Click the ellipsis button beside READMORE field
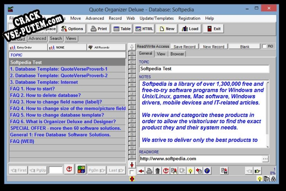Image resolution: width=286 pixels, height=191 pixels. tap(265, 159)
